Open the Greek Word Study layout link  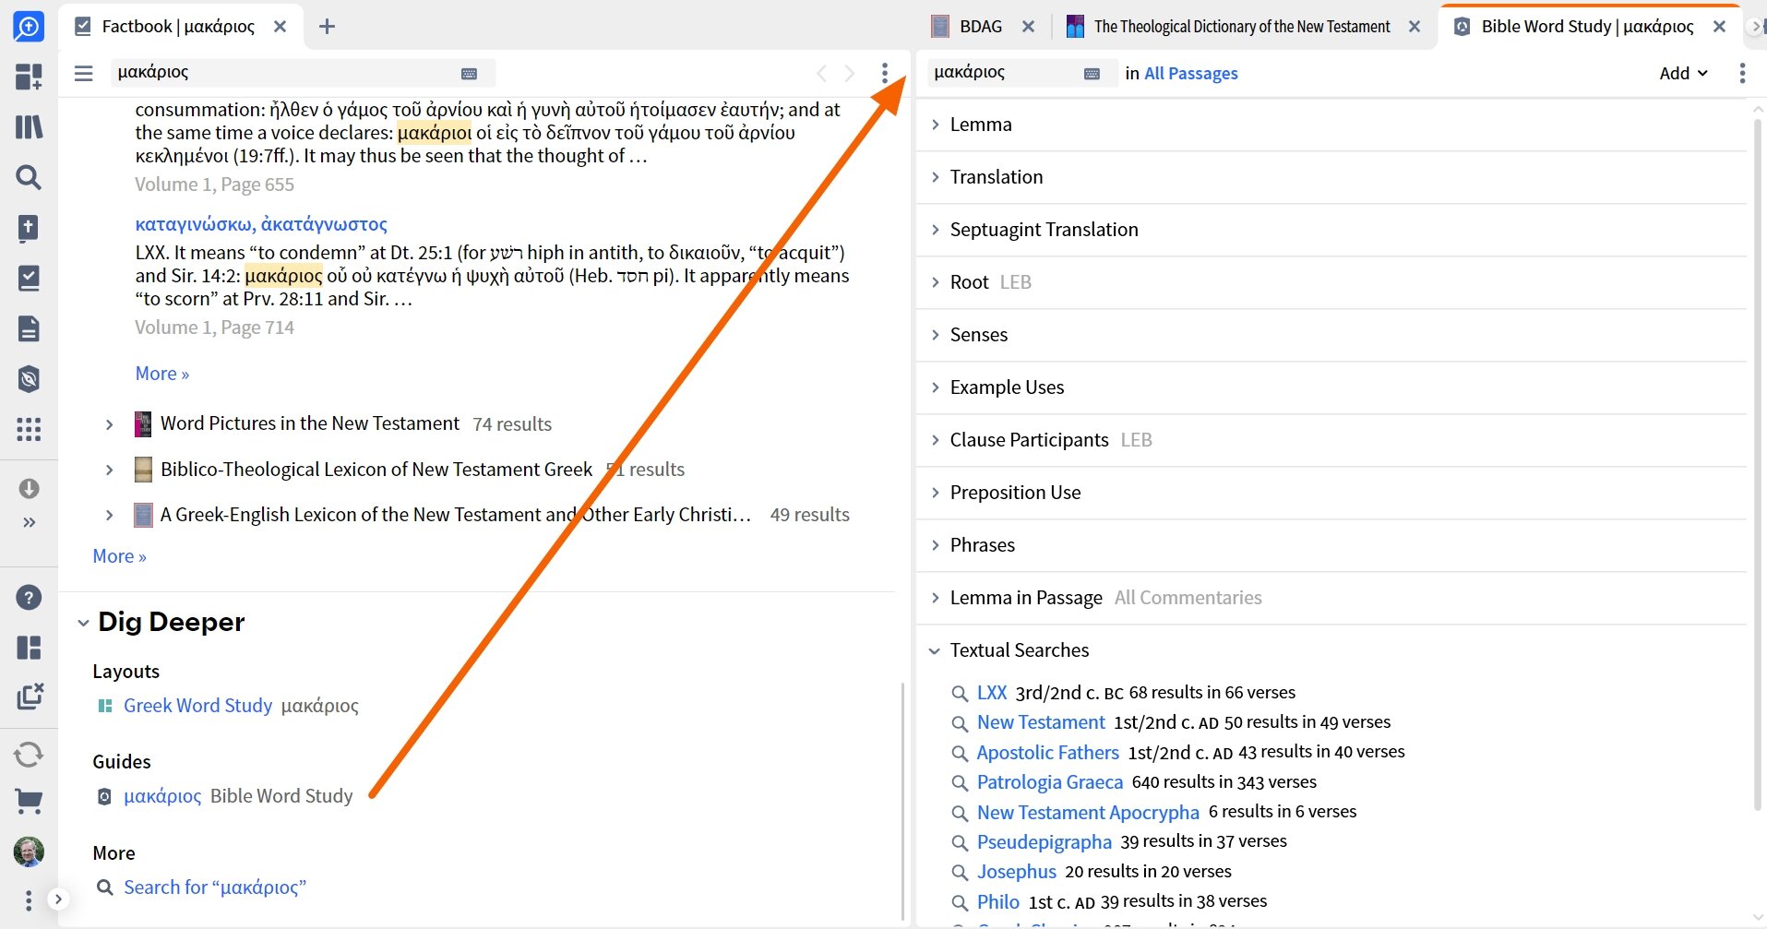pyautogui.click(x=197, y=706)
